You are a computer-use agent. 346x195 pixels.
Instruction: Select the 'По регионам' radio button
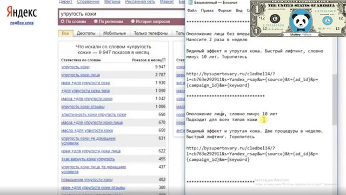click(x=96, y=22)
